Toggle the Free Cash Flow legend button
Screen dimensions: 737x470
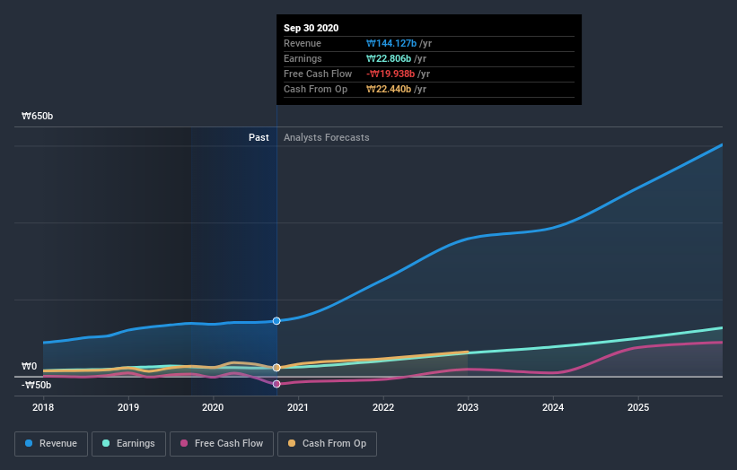222,444
